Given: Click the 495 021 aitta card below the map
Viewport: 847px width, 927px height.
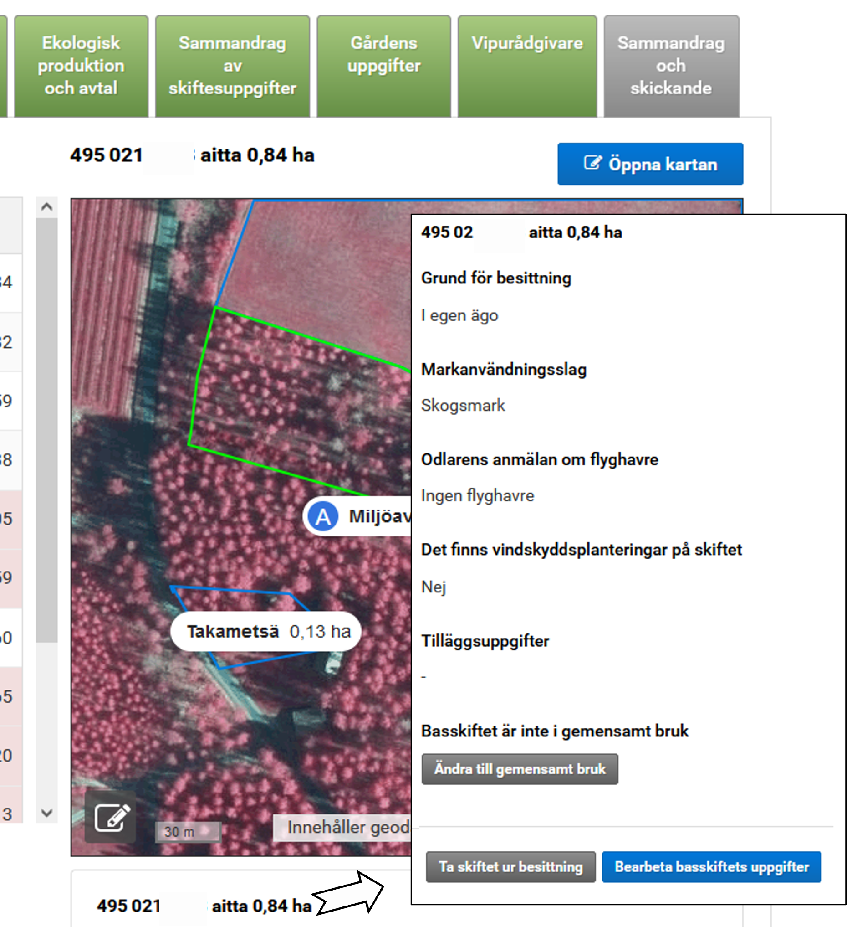Looking at the screenshot, I should 204,906.
